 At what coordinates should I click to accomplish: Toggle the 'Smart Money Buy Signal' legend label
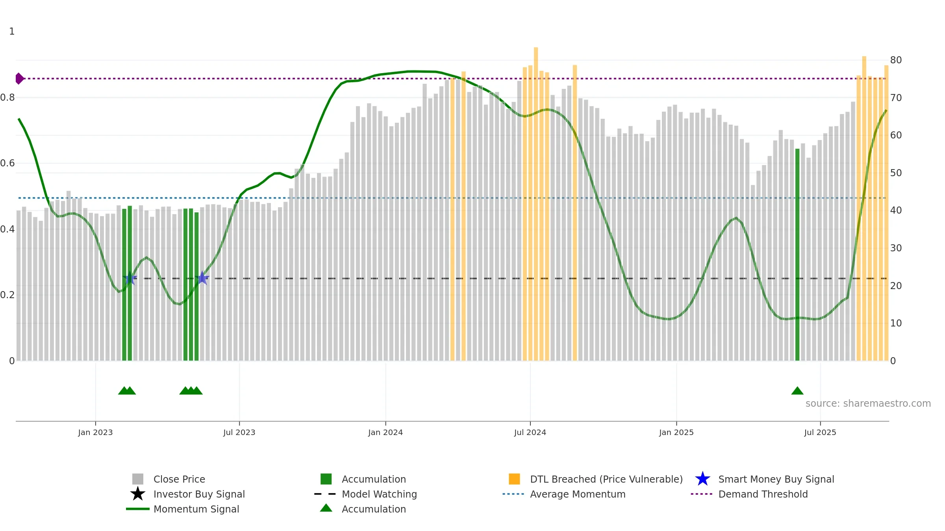coord(776,479)
